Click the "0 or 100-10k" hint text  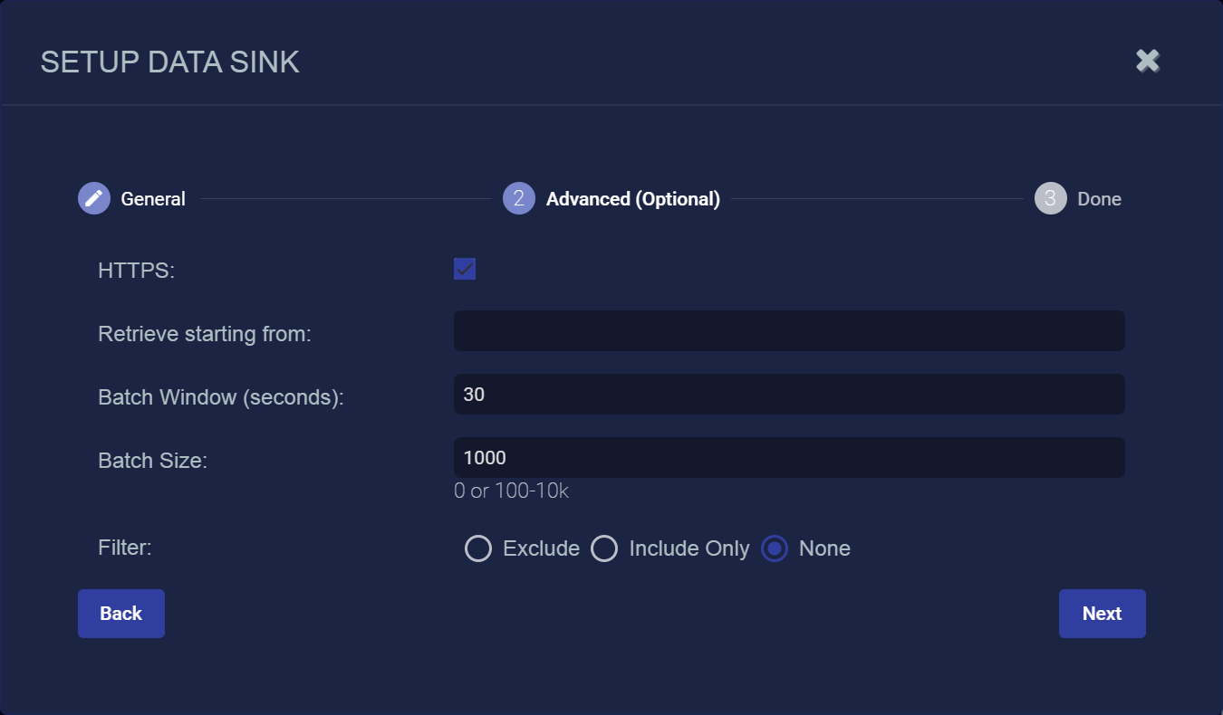pyautogui.click(x=511, y=491)
